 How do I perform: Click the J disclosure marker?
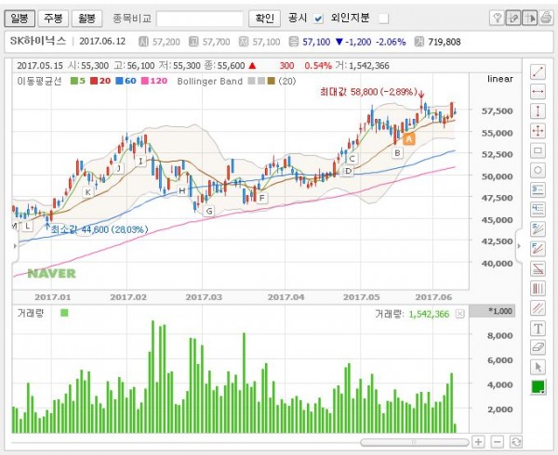[119, 168]
